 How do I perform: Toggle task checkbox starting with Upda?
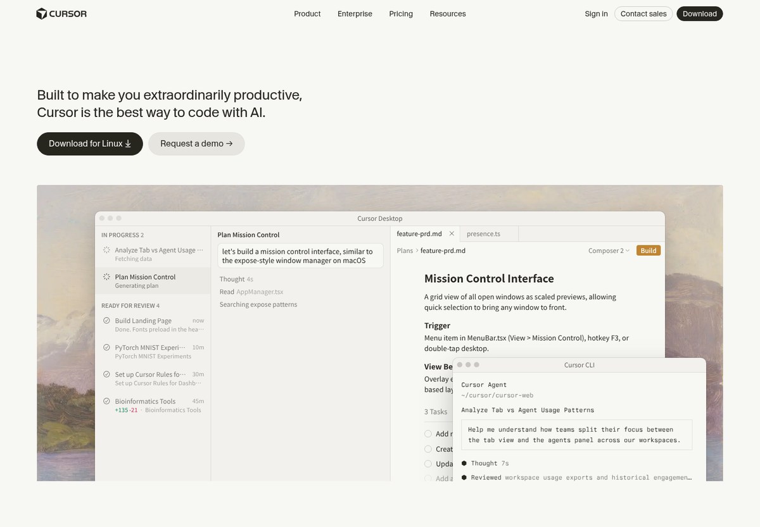coord(428,464)
